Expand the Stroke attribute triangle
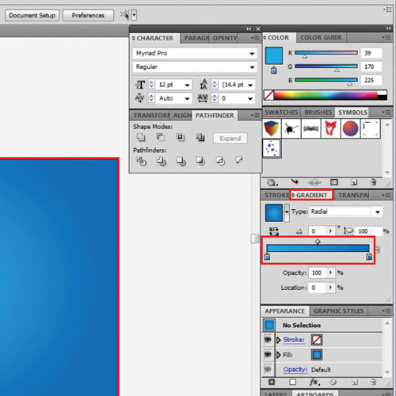 point(279,340)
